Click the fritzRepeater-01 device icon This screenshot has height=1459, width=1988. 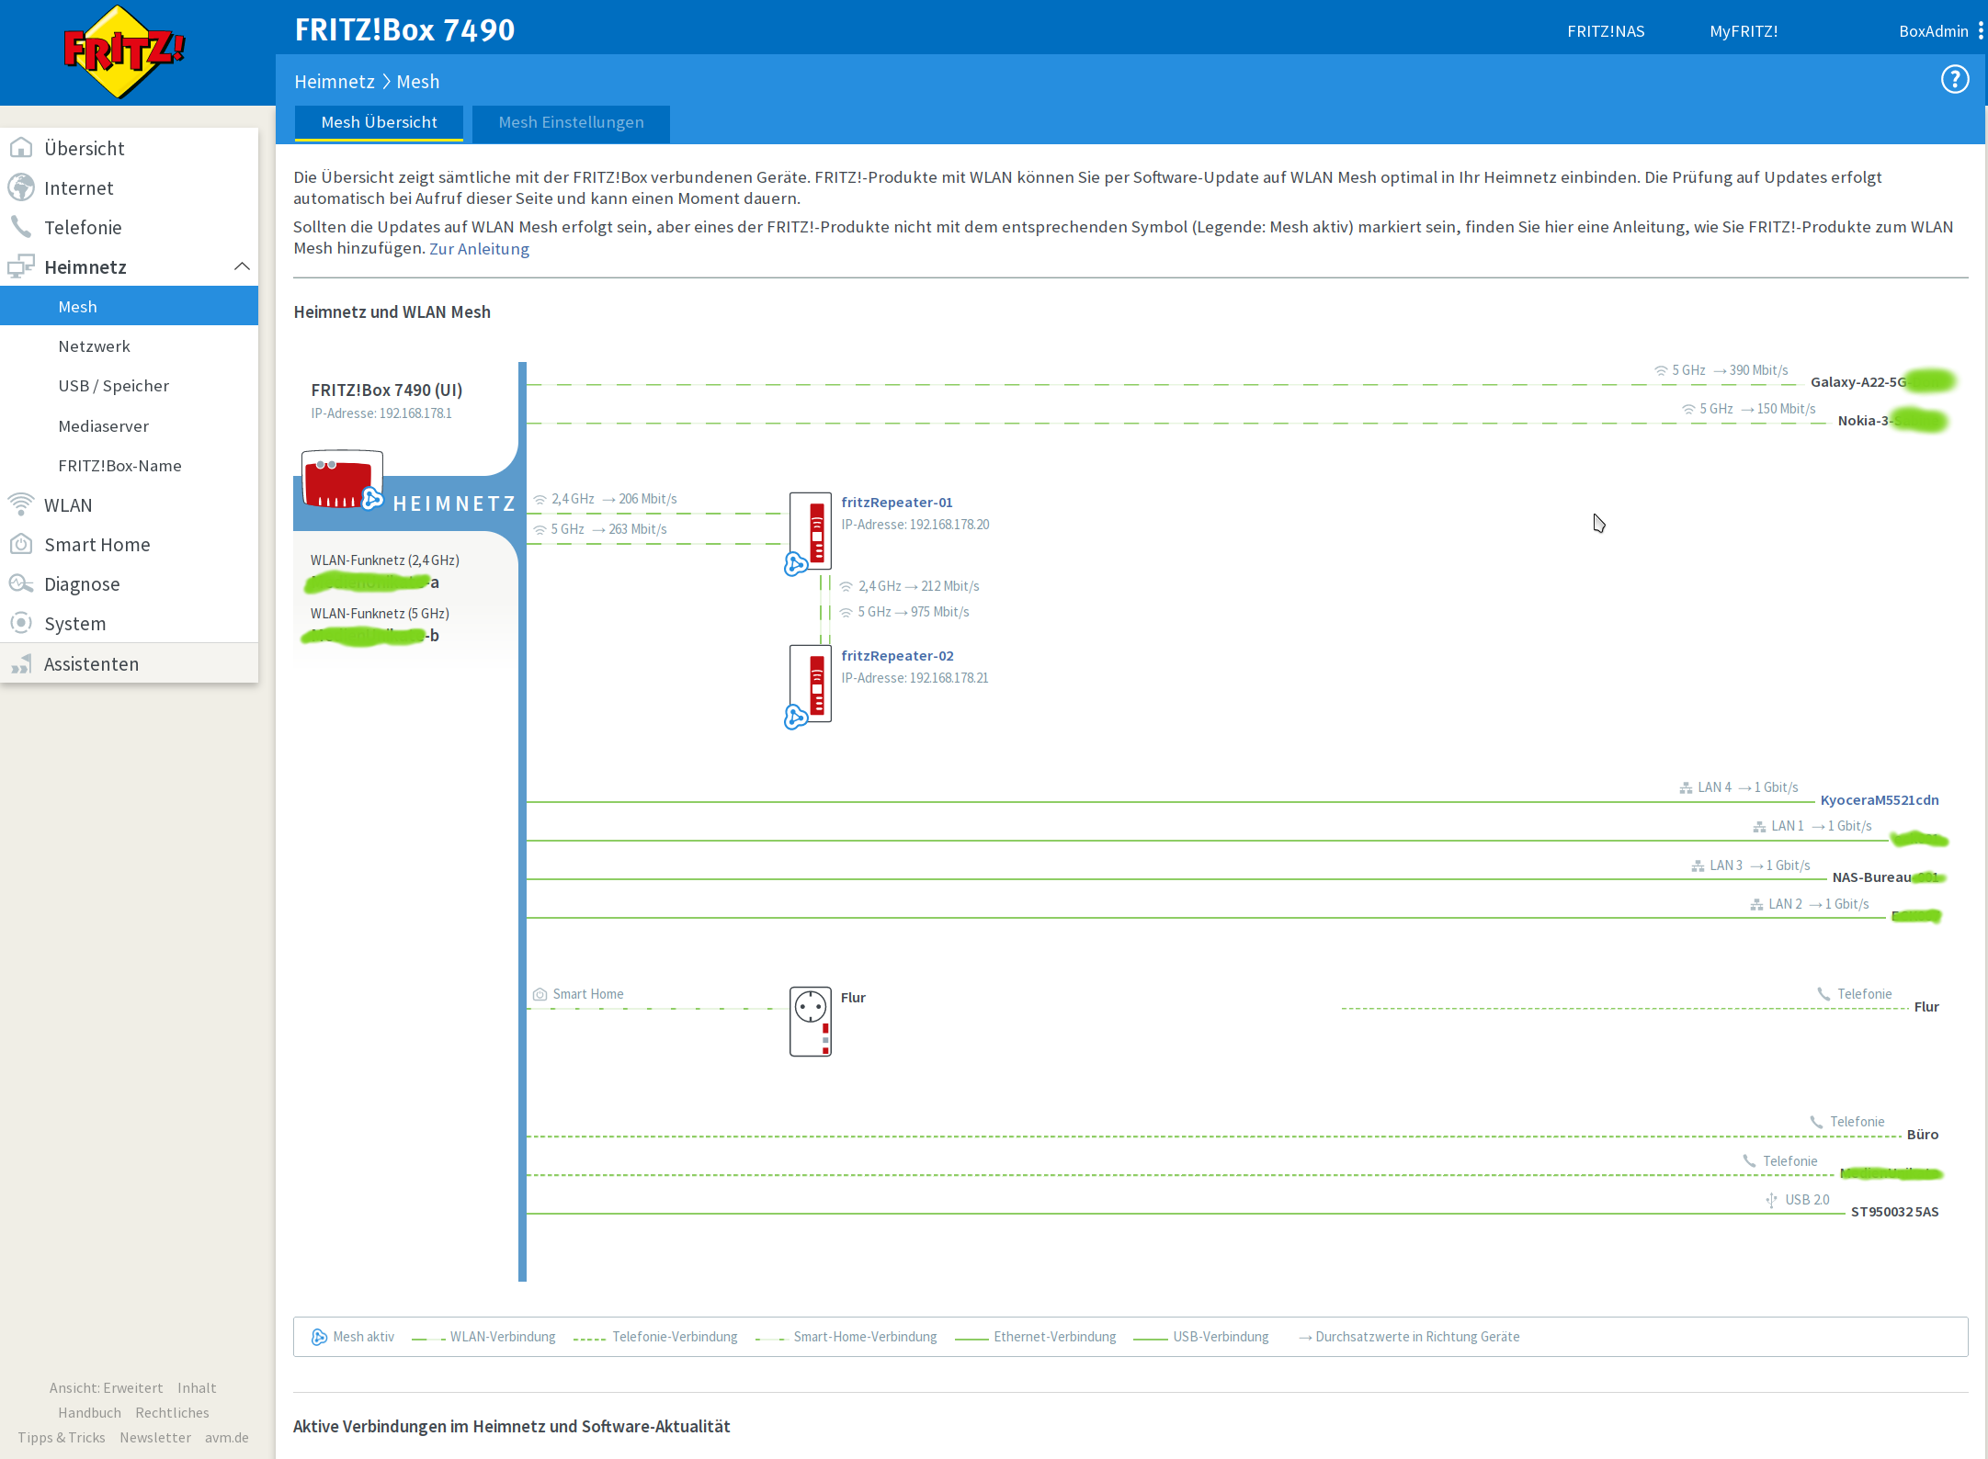pos(811,531)
